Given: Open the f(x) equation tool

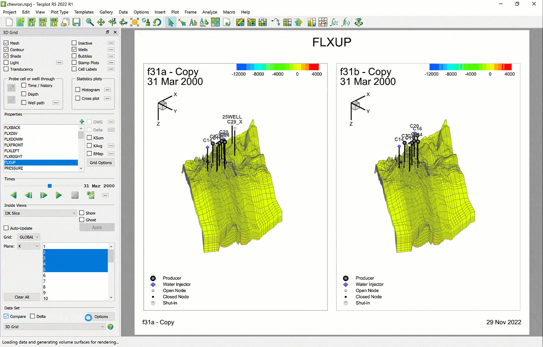Looking at the screenshot, I should (345, 22).
